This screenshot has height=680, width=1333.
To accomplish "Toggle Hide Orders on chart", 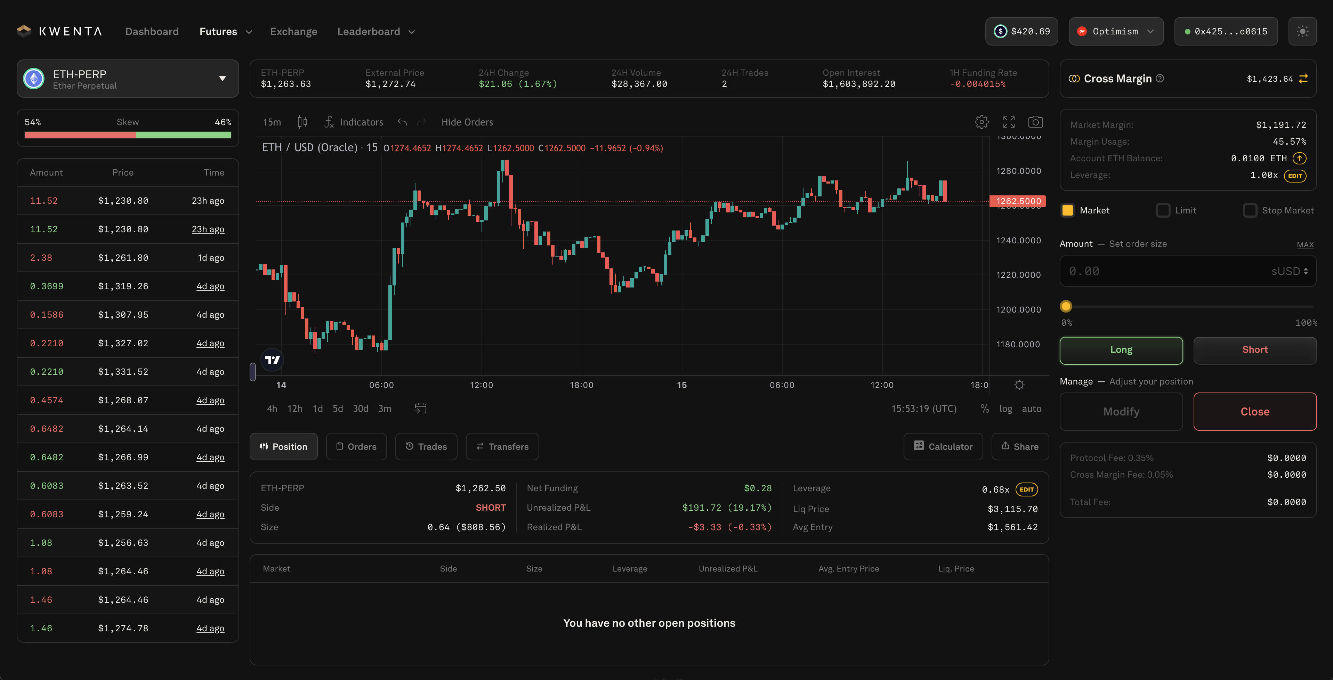I will point(467,122).
